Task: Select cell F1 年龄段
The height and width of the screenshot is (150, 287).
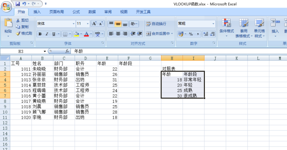Action: (129, 63)
